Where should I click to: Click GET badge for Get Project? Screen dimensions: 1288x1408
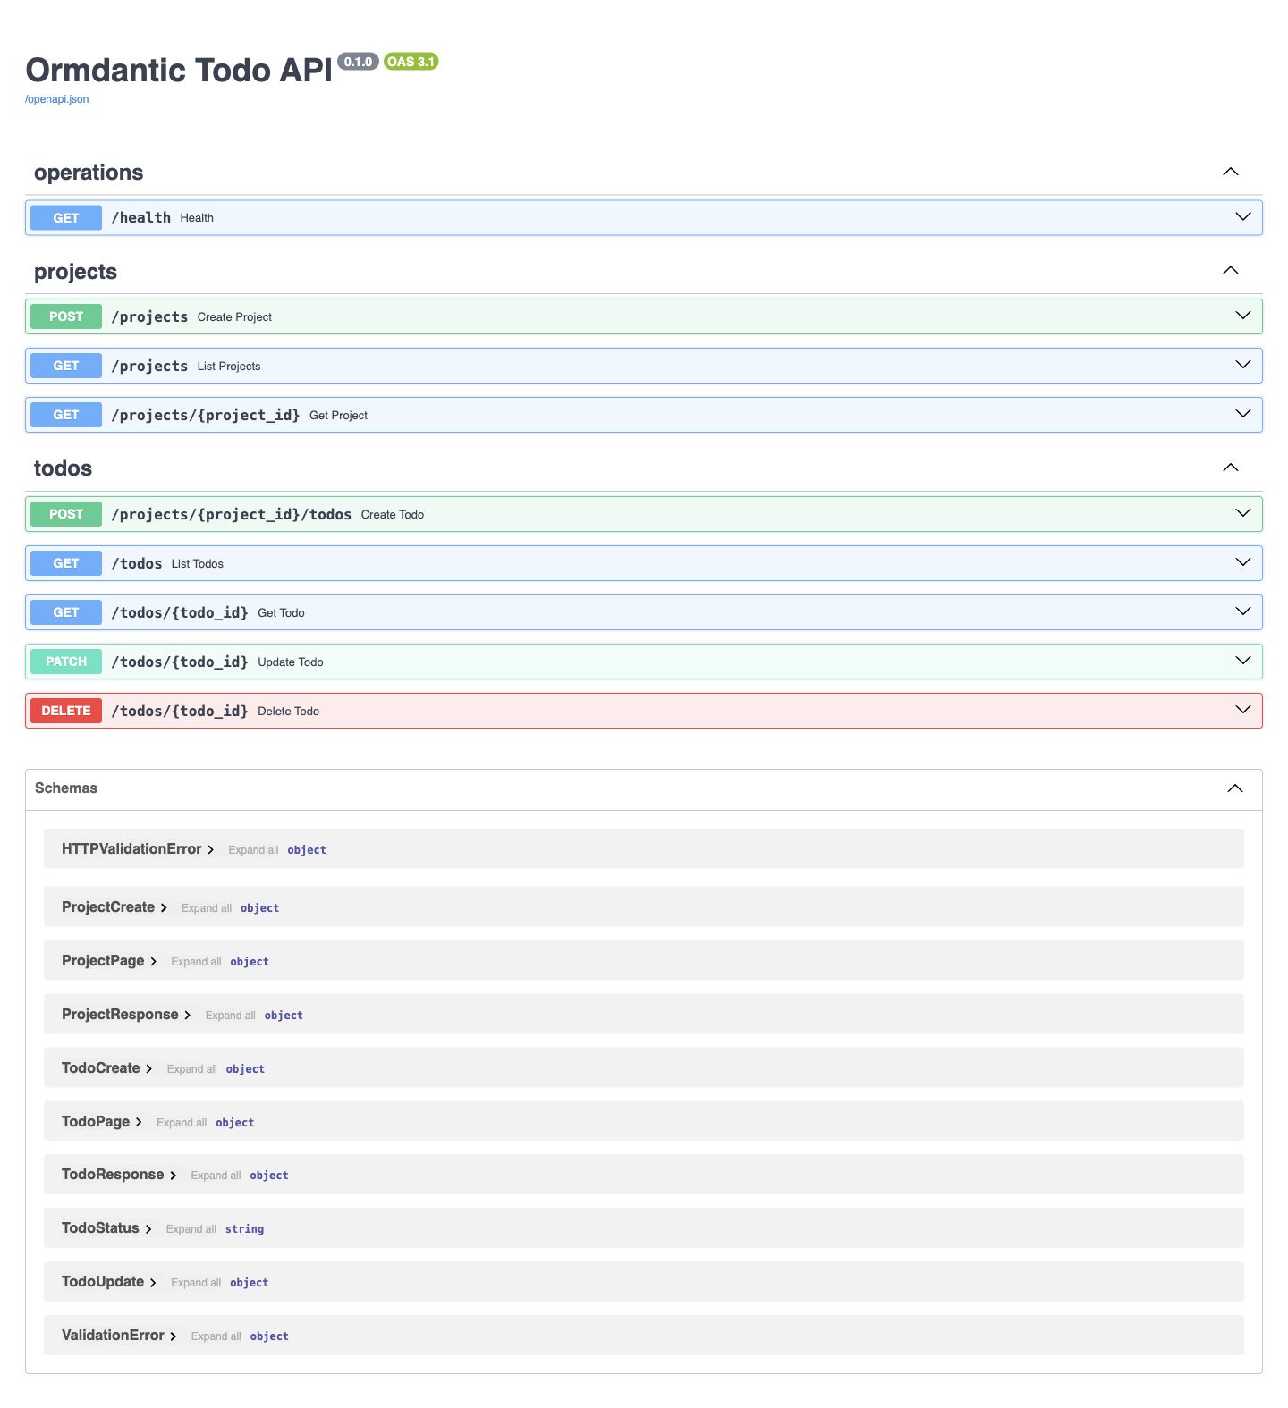[x=66, y=415]
